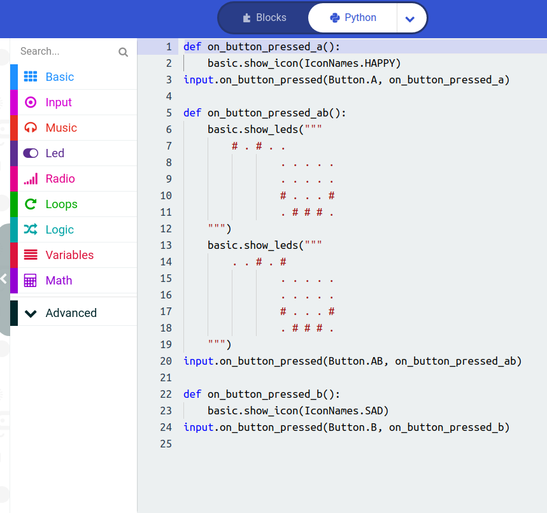Switch editor to Blocks view
Image resolution: width=547 pixels, height=513 pixels.
(264, 18)
